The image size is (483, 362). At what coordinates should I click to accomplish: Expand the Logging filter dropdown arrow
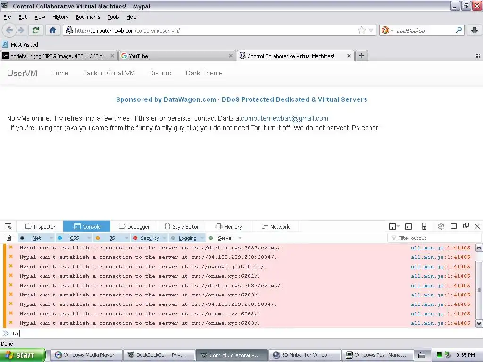[x=202, y=238]
